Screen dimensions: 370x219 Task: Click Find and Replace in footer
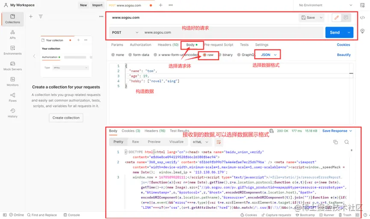[42, 215]
